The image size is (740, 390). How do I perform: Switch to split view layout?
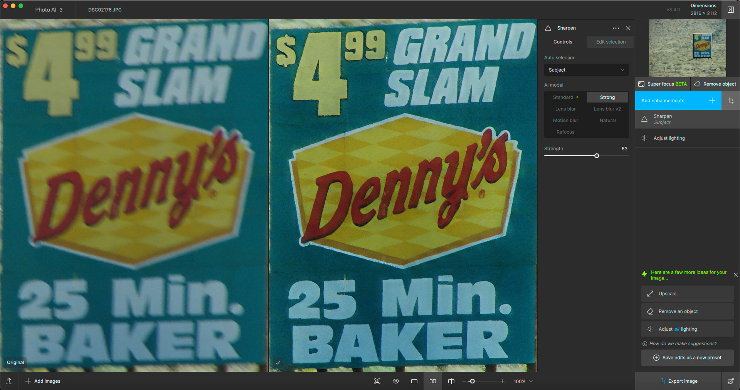451,381
